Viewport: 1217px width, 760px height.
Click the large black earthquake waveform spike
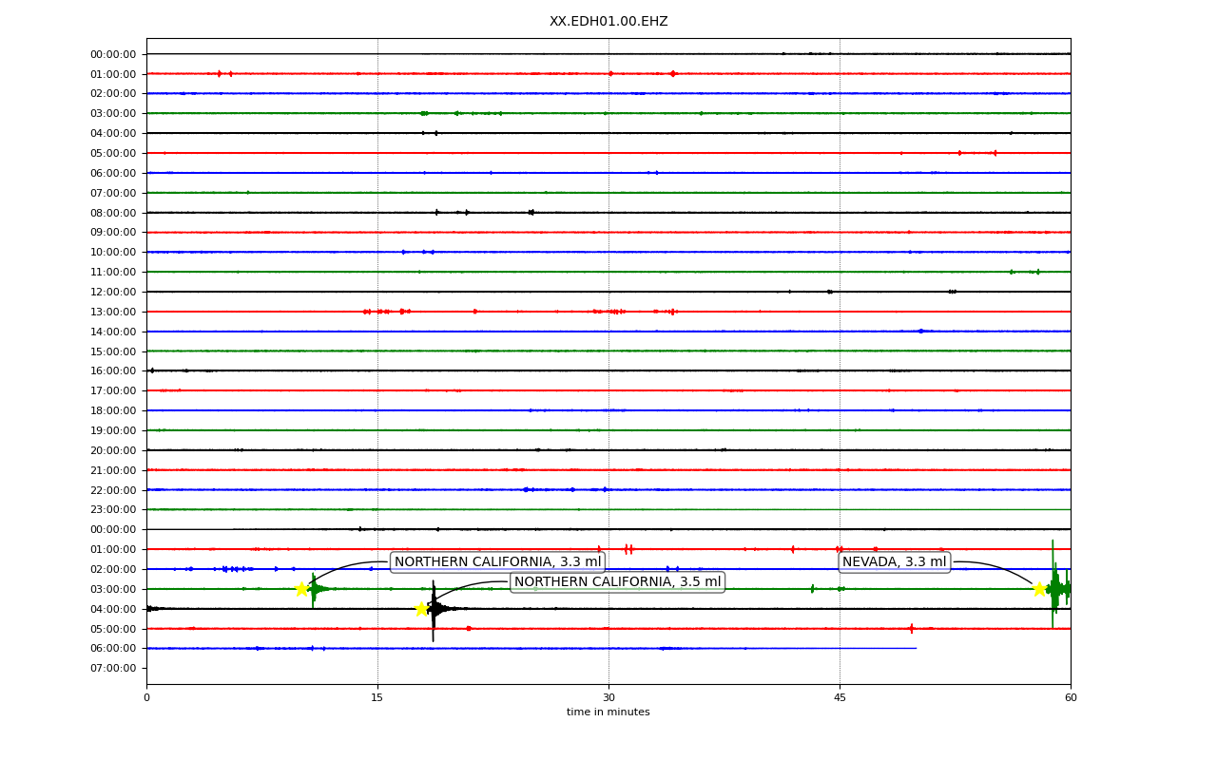[x=434, y=609]
